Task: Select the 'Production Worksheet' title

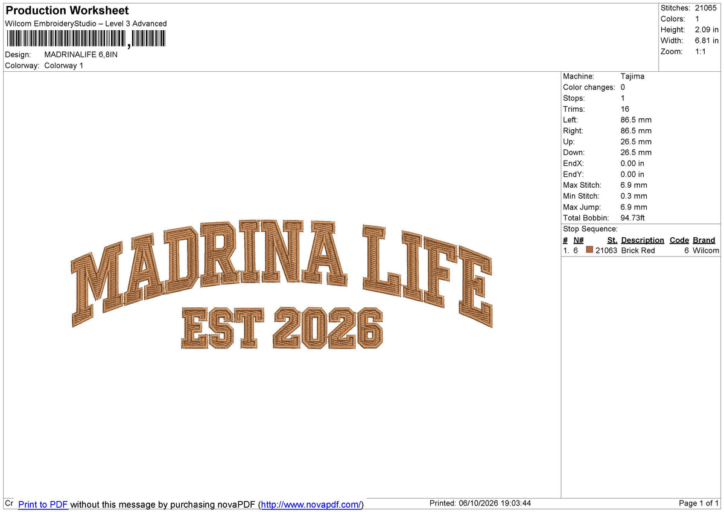Action: [67, 11]
